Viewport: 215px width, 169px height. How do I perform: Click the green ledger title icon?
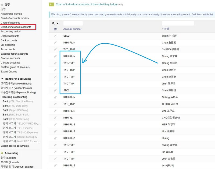pyautogui.click(x=51, y=4)
